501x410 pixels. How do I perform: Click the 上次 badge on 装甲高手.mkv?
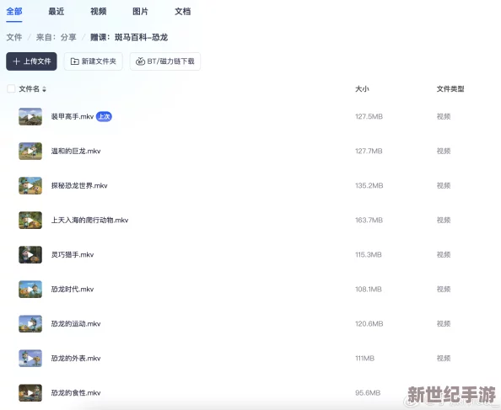pyautogui.click(x=104, y=117)
